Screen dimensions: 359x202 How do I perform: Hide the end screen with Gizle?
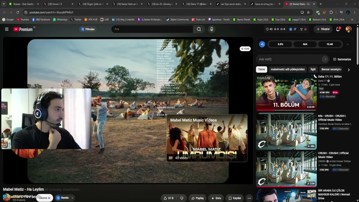point(245,49)
